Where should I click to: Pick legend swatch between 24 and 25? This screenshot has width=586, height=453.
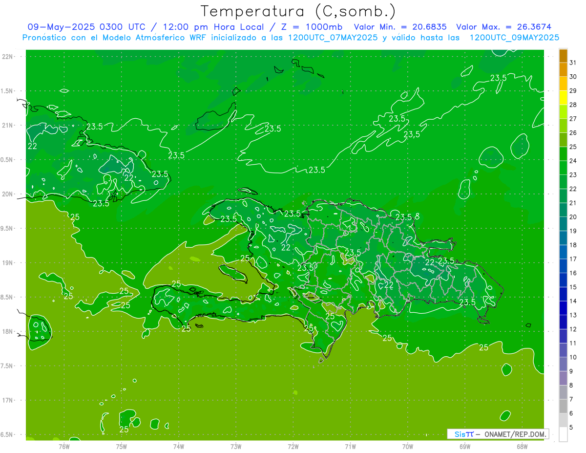pyautogui.click(x=563, y=154)
